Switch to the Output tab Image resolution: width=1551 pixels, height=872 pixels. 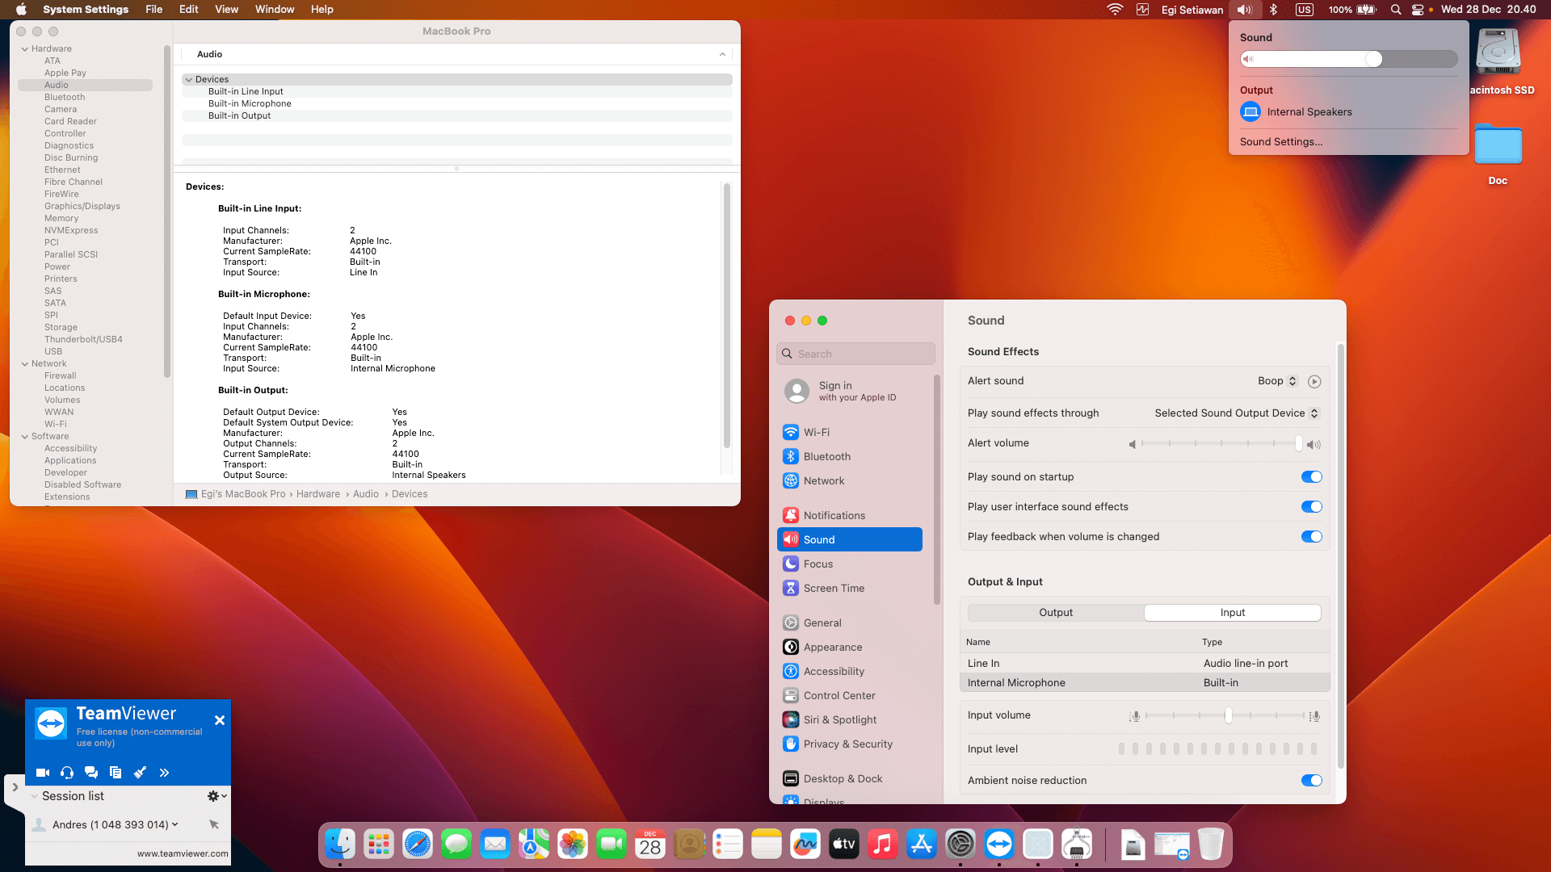coord(1056,613)
